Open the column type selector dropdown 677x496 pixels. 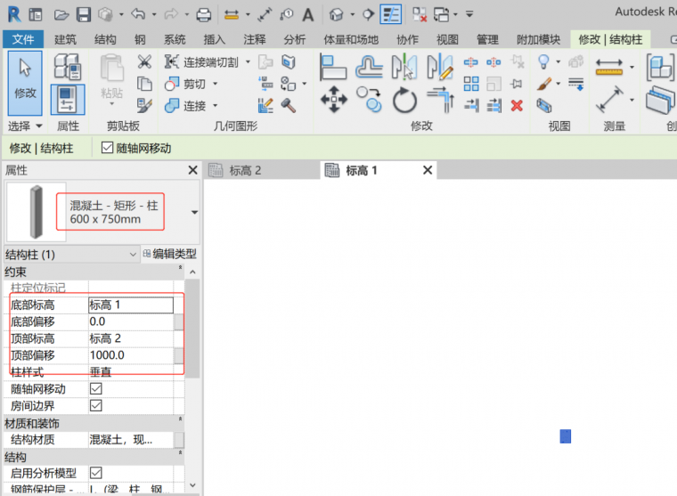point(194,212)
